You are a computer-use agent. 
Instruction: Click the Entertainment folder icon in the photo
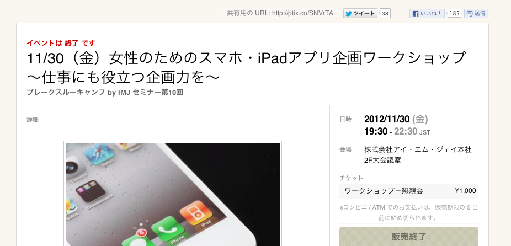90,190
